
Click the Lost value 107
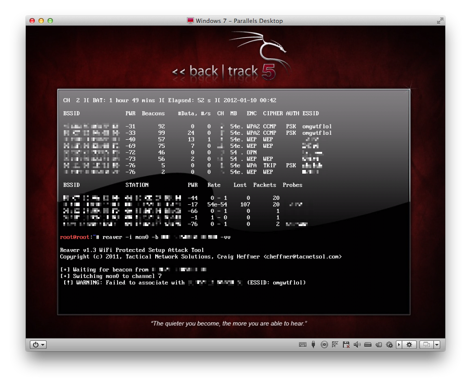point(245,204)
